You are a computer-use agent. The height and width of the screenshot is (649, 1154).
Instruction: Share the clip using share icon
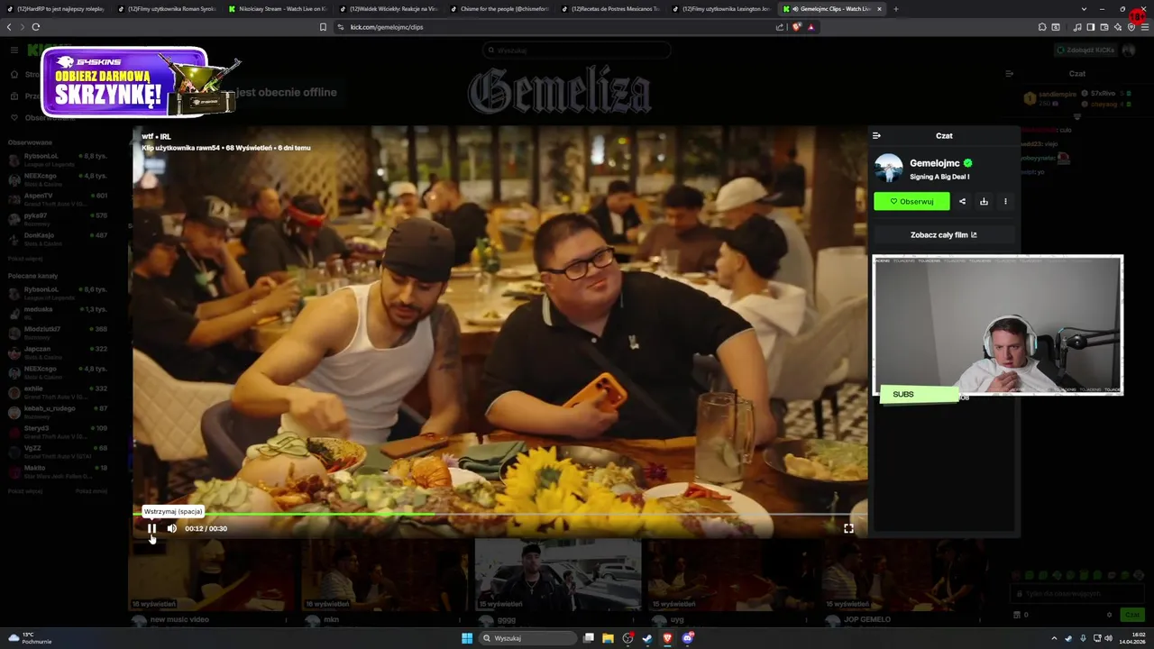pos(962,201)
